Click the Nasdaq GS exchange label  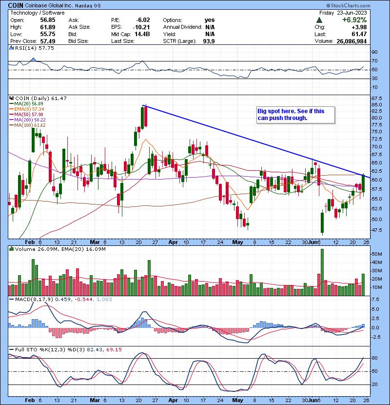click(x=88, y=5)
